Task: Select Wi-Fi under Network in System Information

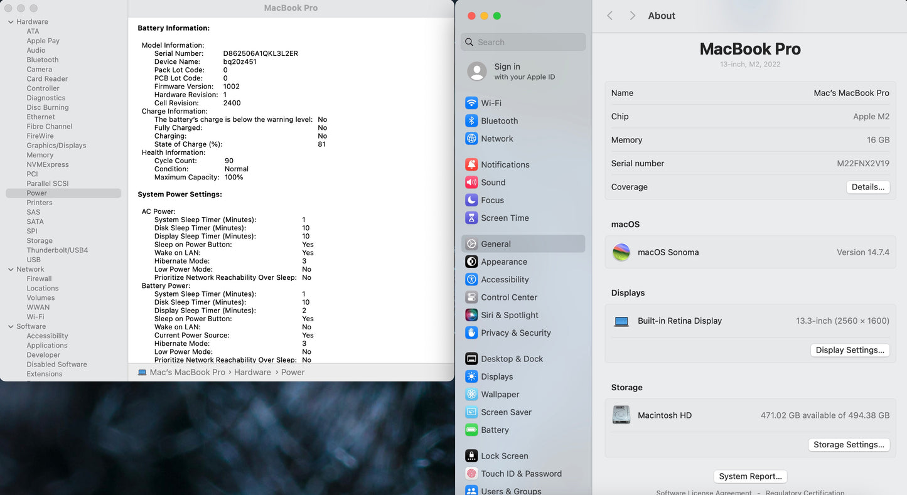Action: coord(35,317)
